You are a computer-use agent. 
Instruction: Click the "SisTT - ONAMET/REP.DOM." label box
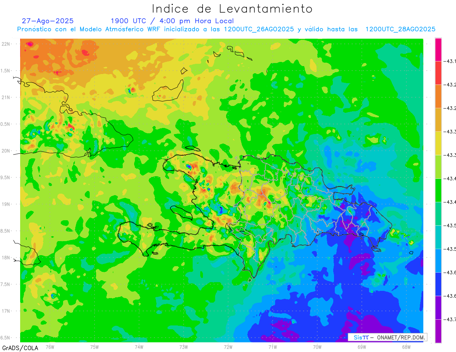[x=387, y=337]
